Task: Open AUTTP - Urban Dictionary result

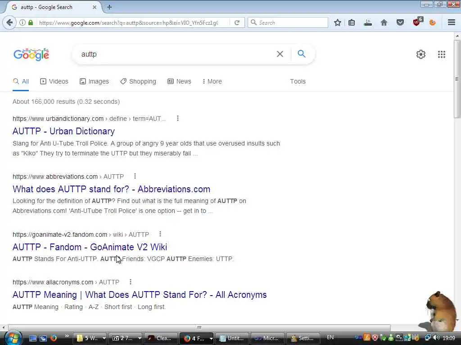Action: 63,131
